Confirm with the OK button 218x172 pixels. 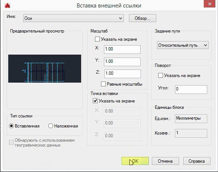(x=135, y=161)
